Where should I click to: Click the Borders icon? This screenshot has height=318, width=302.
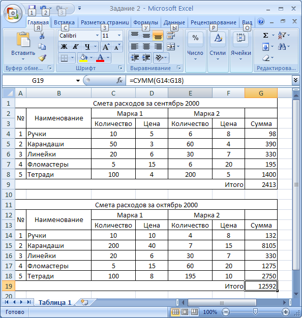point(65,58)
